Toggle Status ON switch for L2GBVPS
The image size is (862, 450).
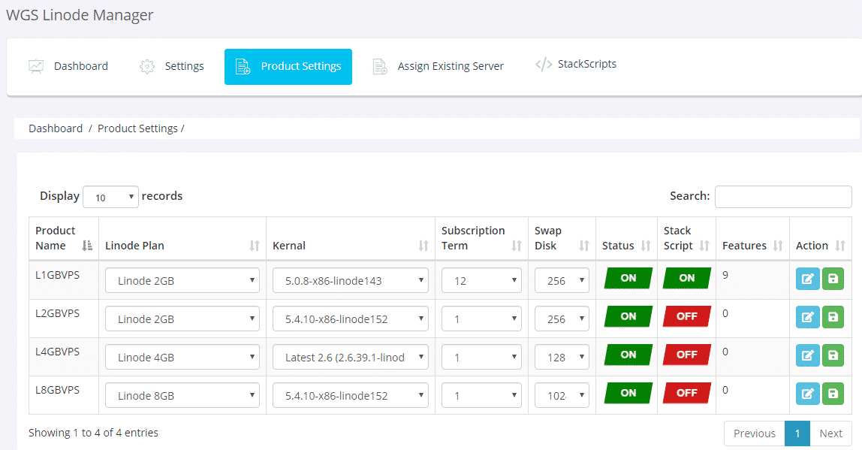point(628,316)
